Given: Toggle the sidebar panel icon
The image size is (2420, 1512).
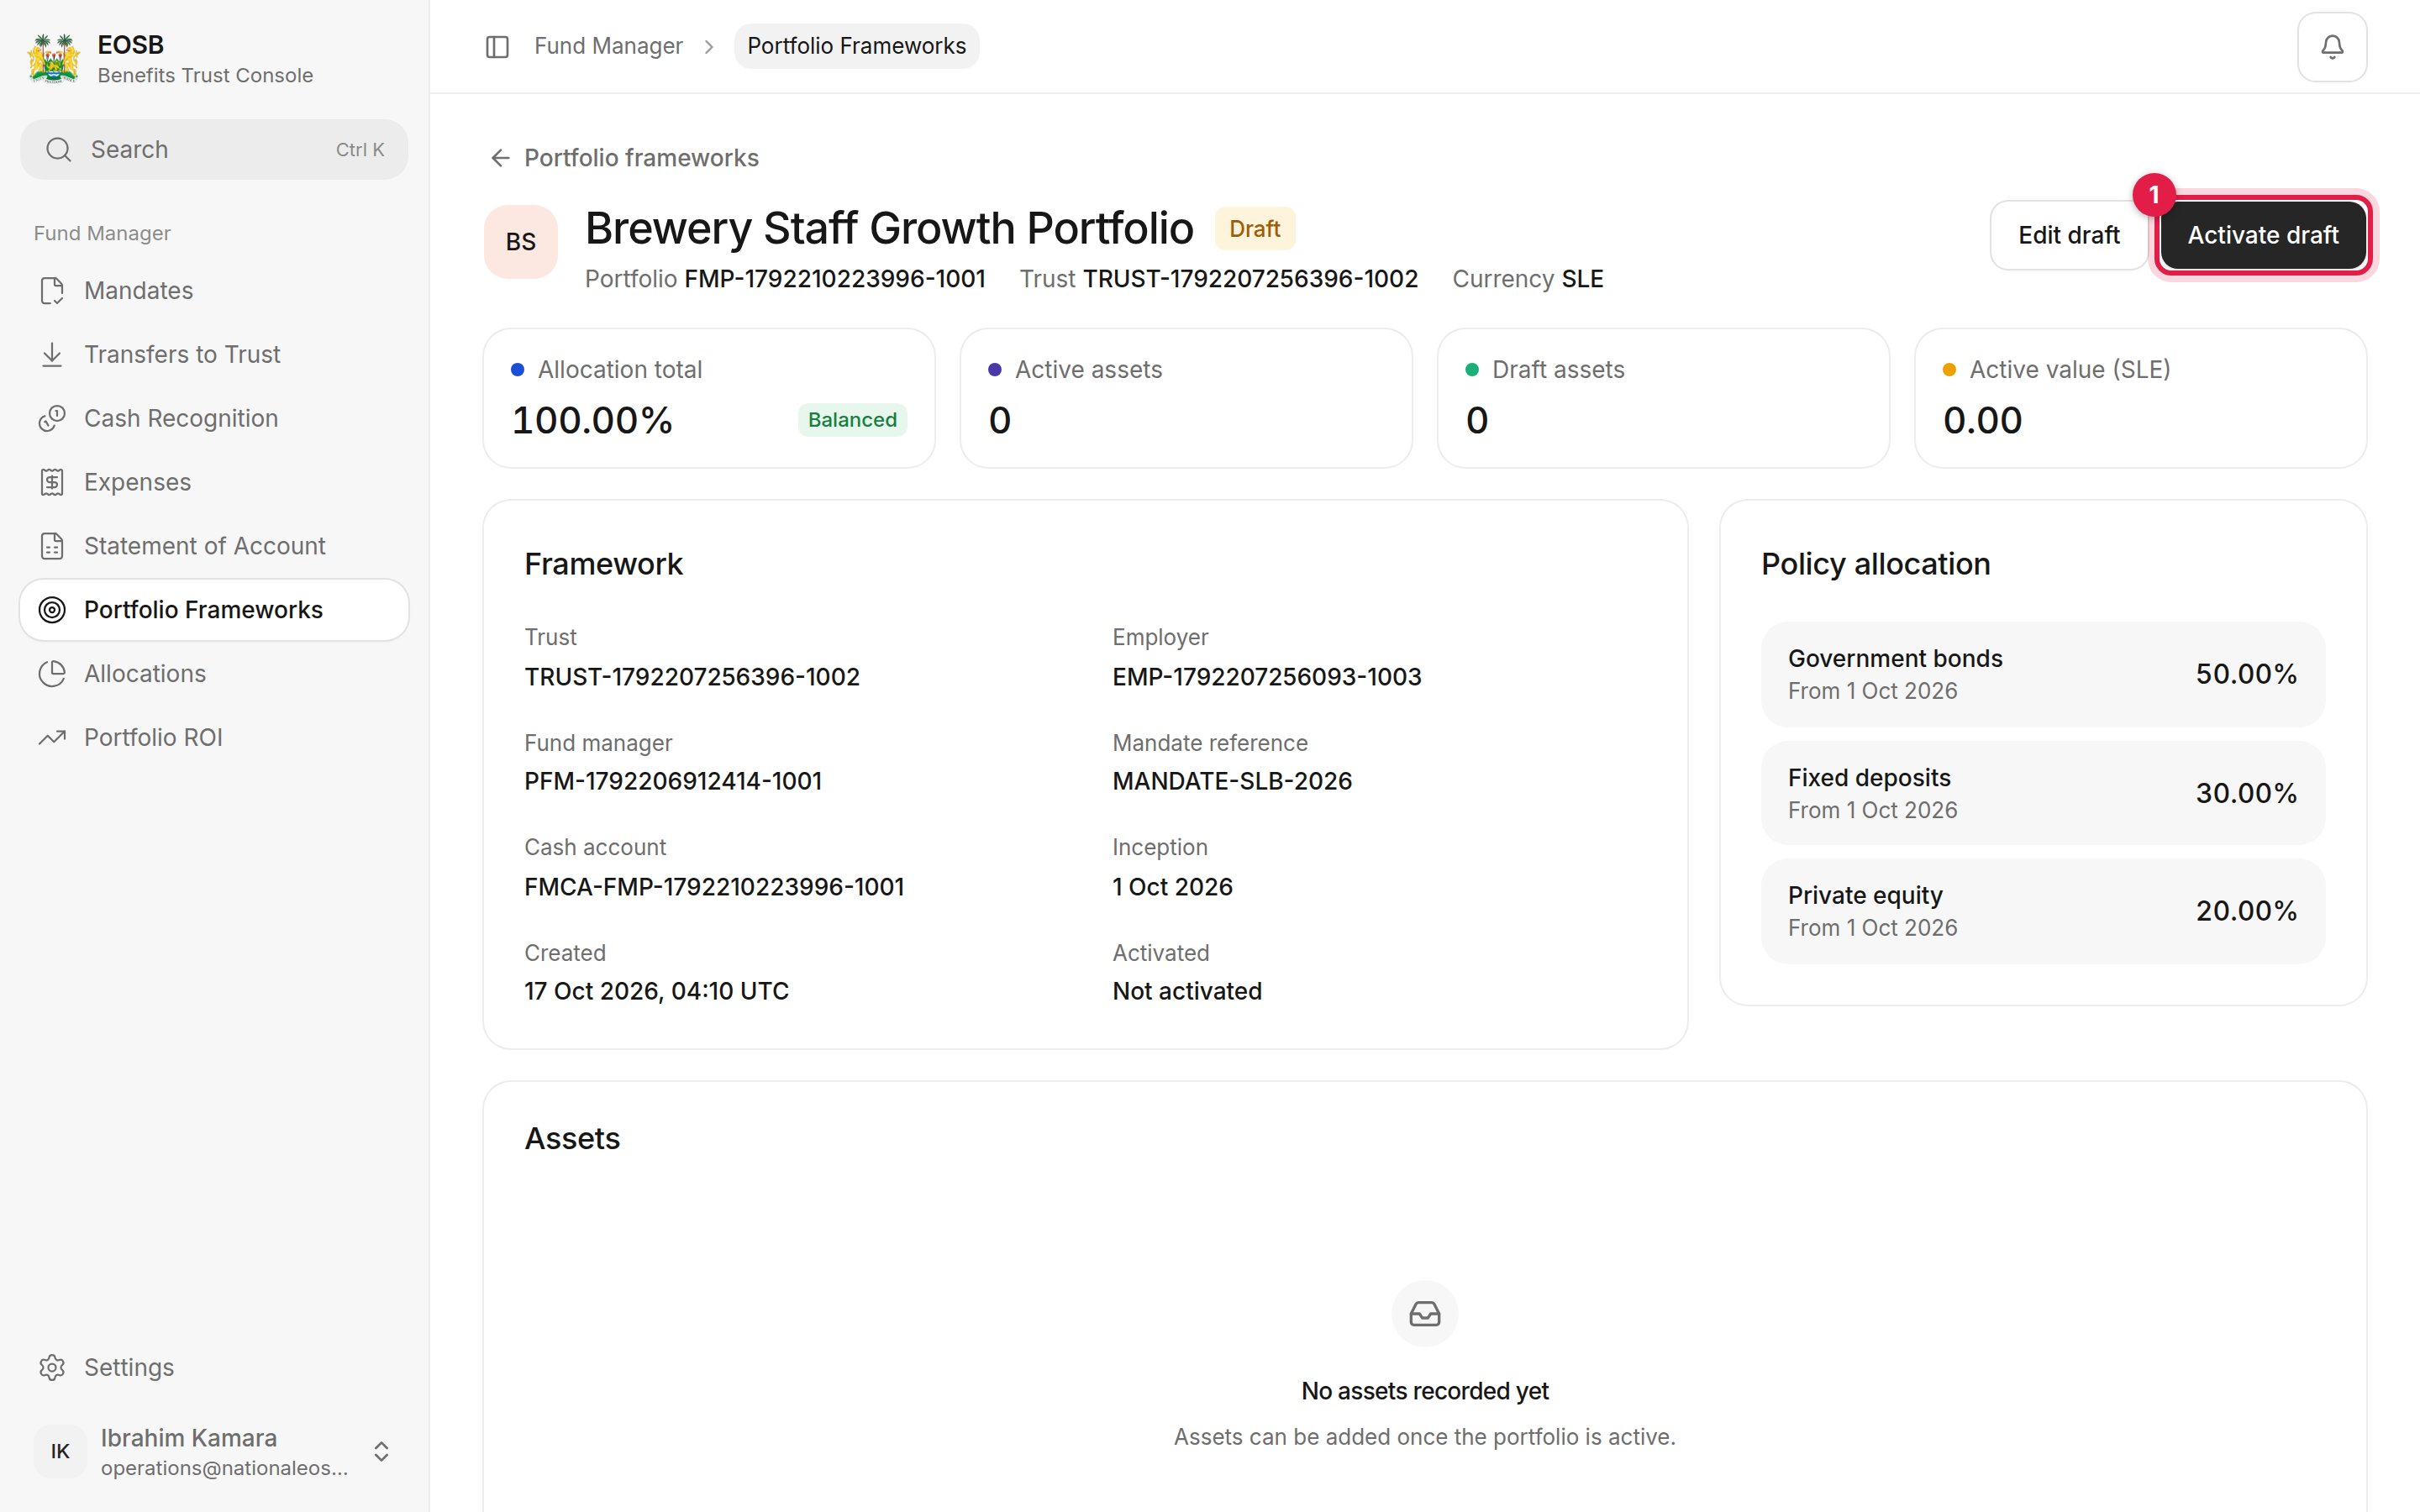Looking at the screenshot, I should coord(497,47).
